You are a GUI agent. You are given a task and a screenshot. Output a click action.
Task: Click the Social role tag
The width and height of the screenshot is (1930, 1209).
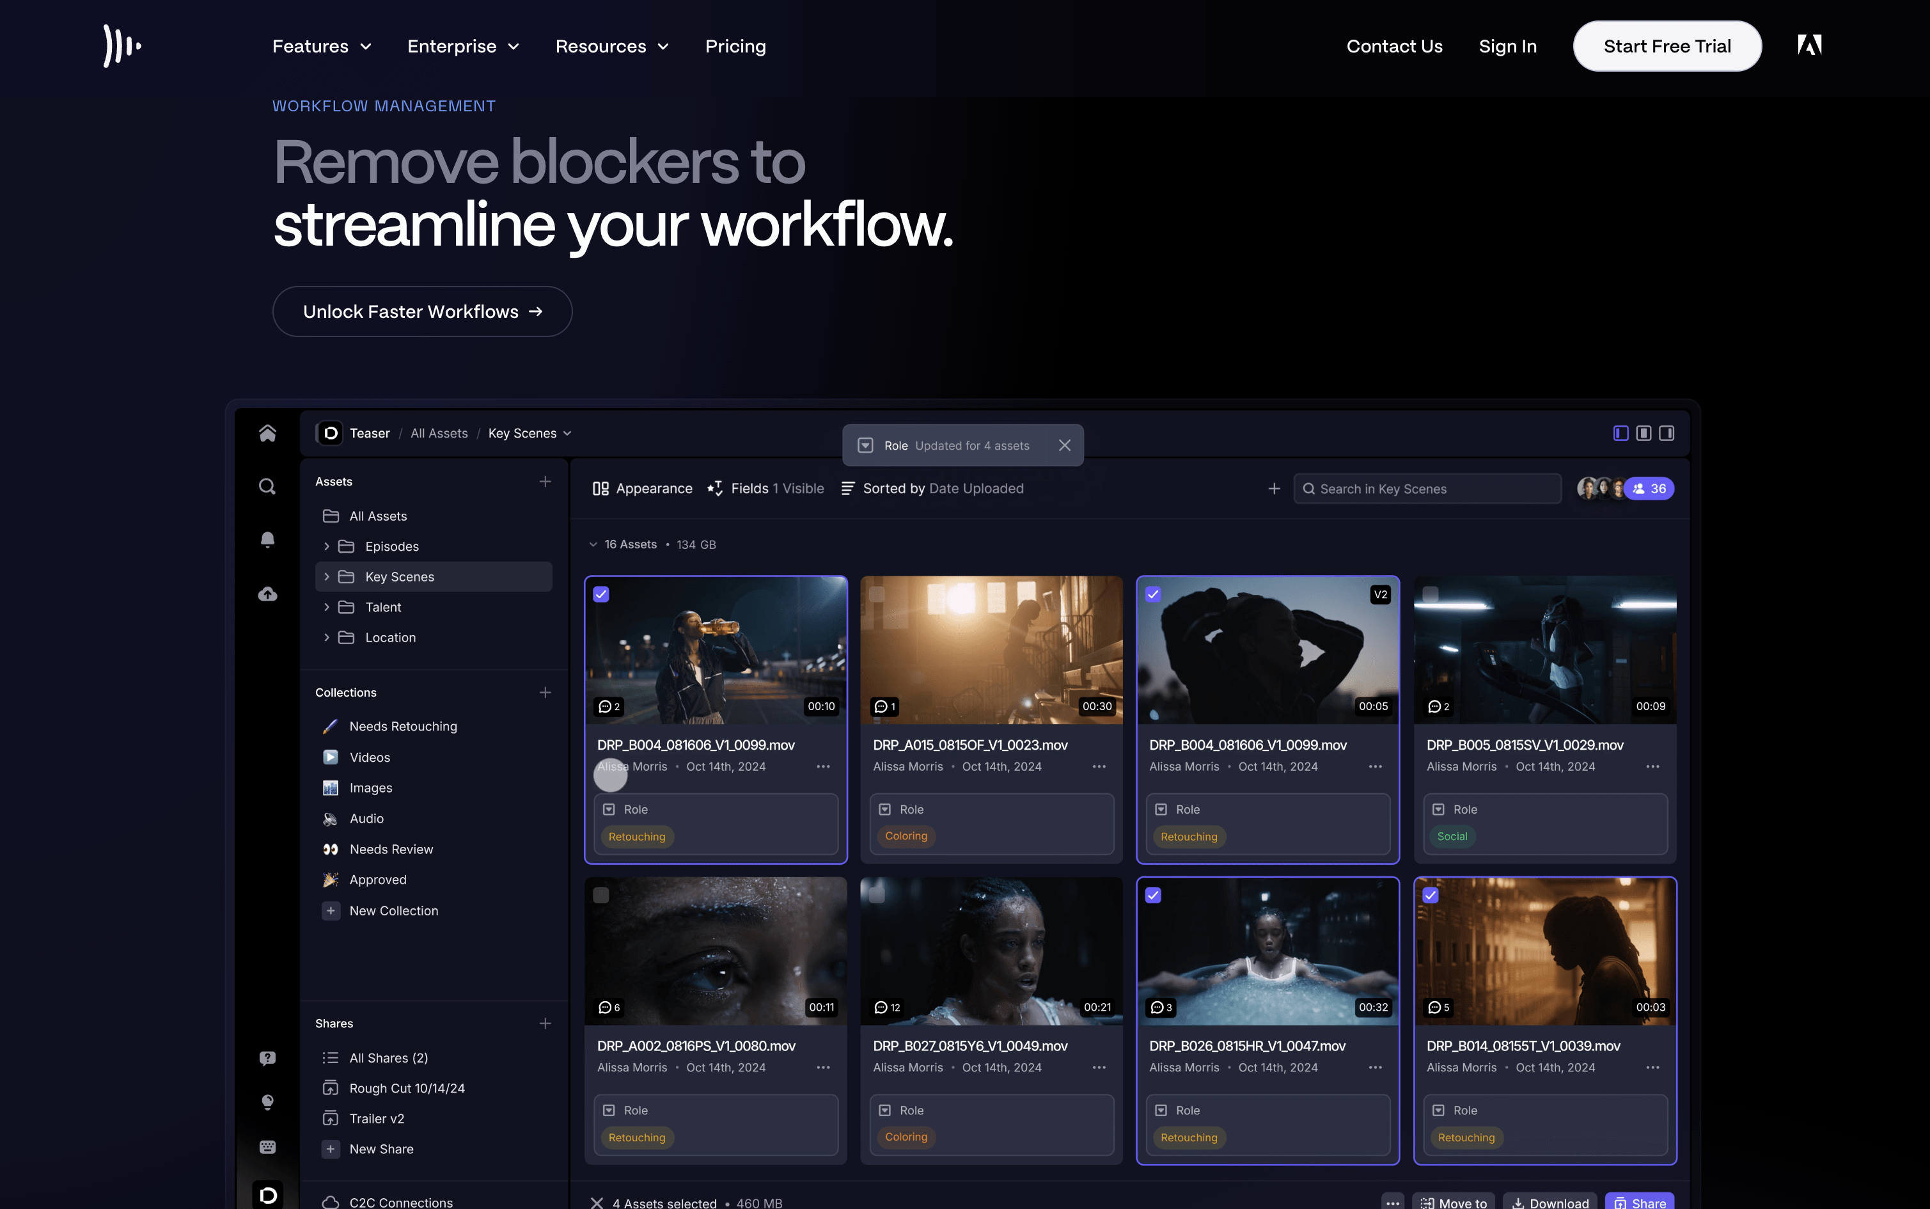point(1452,837)
